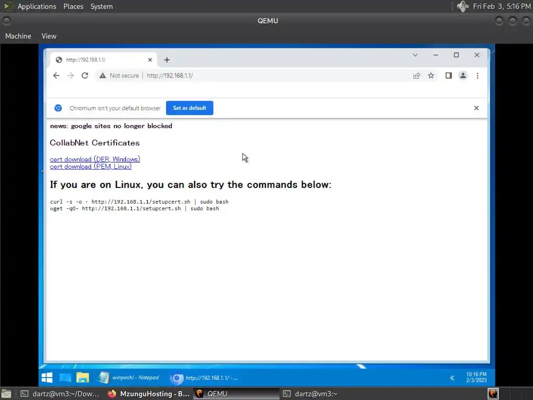Select the QEMU task in bottom panel
This screenshot has width=533, height=400.
coord(236,394)
